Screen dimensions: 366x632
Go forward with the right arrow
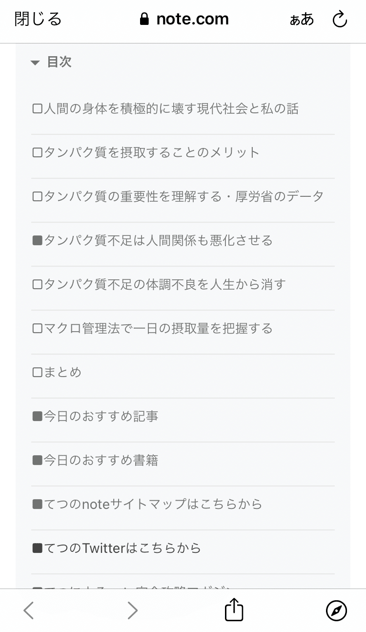click(x=133, y=611)
